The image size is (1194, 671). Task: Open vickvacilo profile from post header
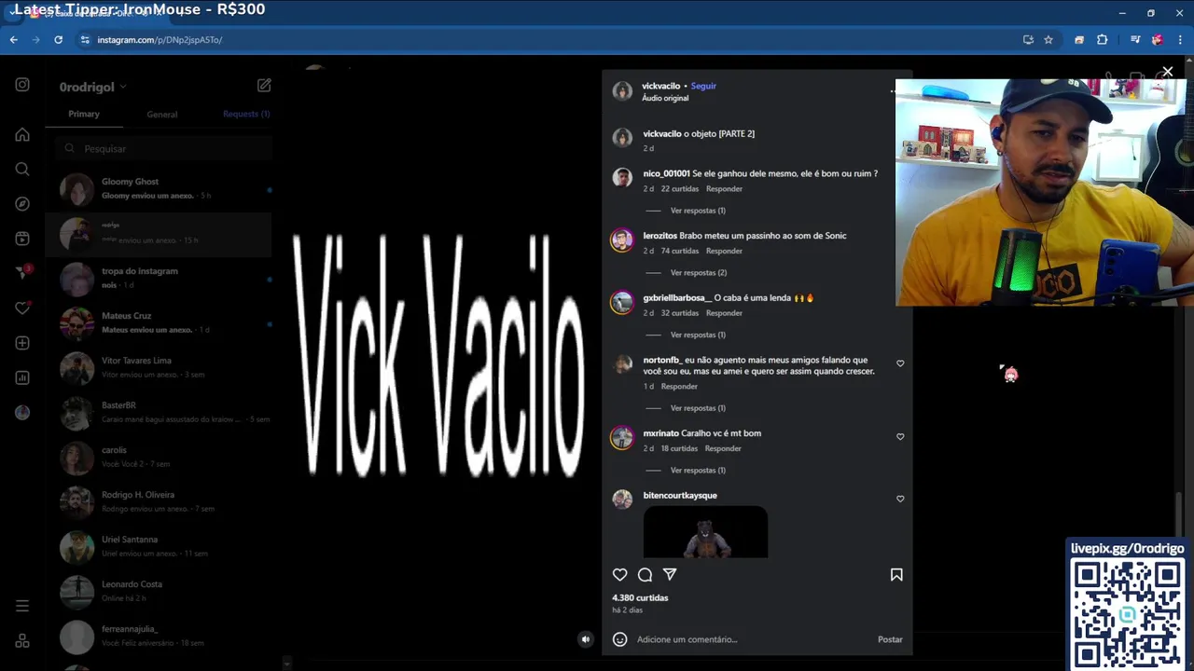pos(660,86)
